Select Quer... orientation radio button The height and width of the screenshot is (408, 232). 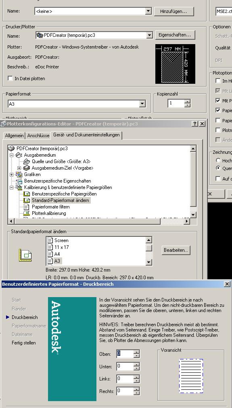coord(218,168)
